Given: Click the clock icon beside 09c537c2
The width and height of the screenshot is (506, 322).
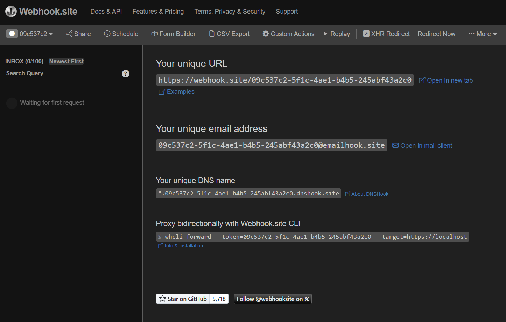Looking at the screenshot, I should 12,34.
